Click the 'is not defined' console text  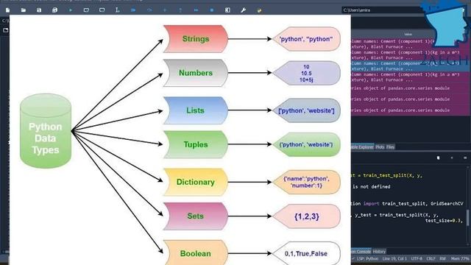point(371,186)
